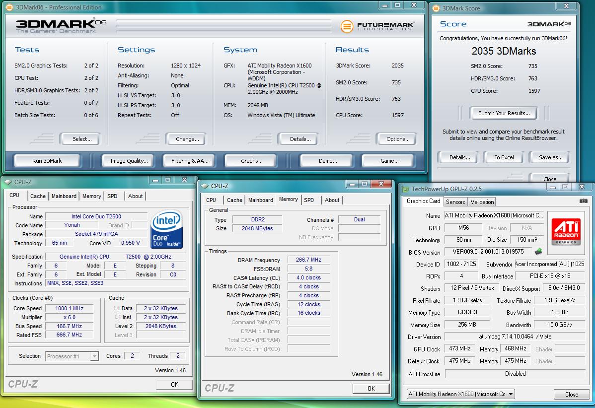
Task: Click the Resolution 1280 x 1024 setting
Action: coord(186,66)
